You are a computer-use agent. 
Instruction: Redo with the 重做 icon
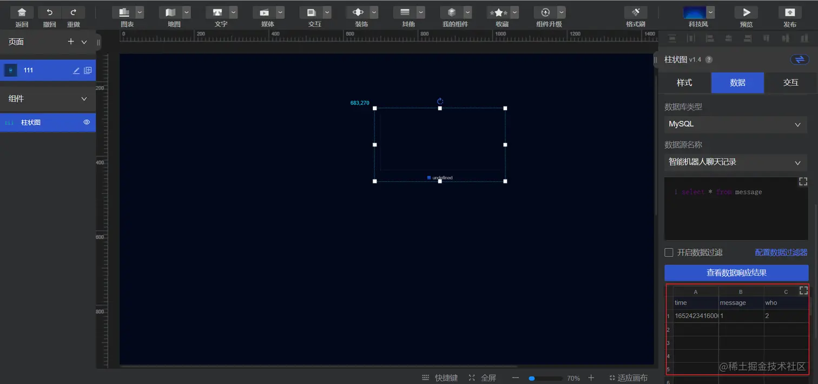pyautogui.click(x=74, y=12)
